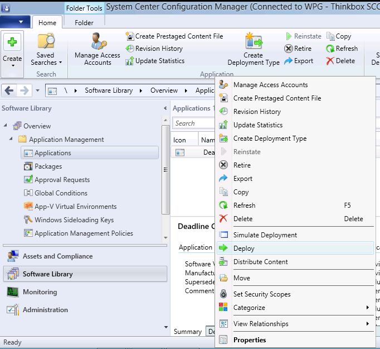Collapse the Overview tree node
This screenshot has height=349, width=380.
point(4,126)
